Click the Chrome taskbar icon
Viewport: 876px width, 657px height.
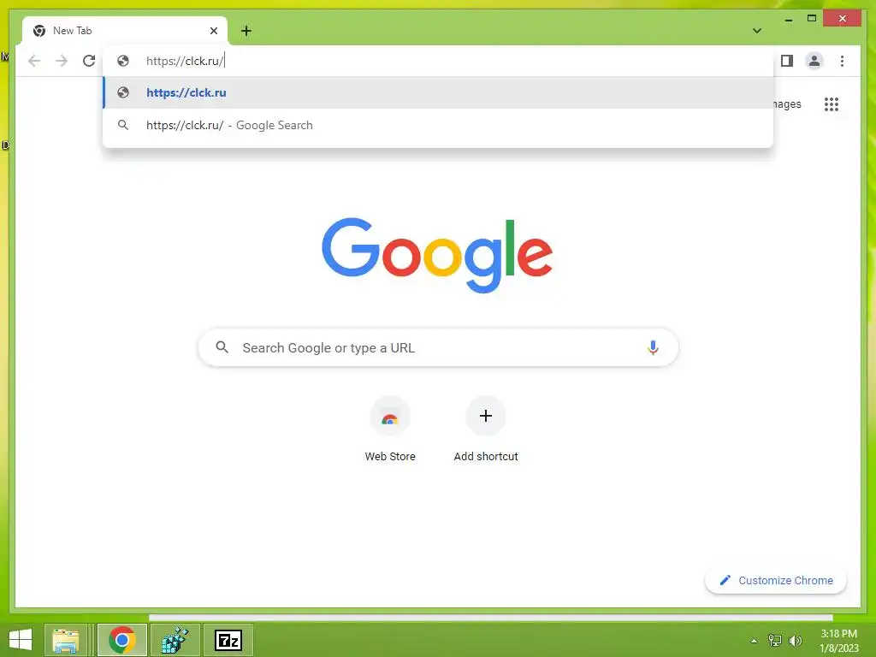click(x=122, y=640)
